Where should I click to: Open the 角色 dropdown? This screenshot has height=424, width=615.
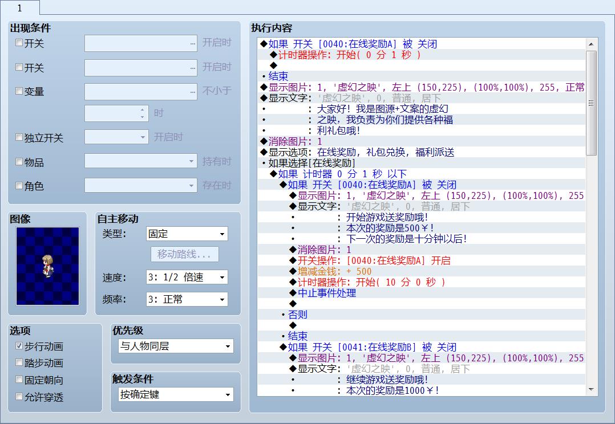(141, 185)
